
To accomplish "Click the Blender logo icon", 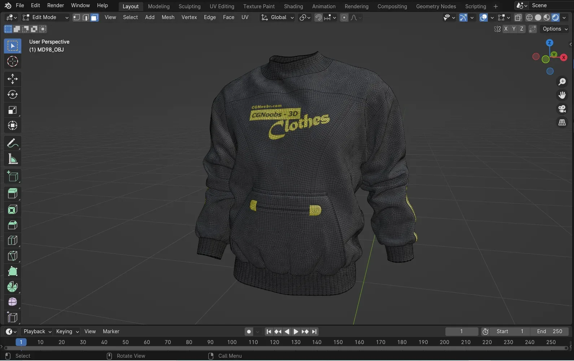I will 8,6.
